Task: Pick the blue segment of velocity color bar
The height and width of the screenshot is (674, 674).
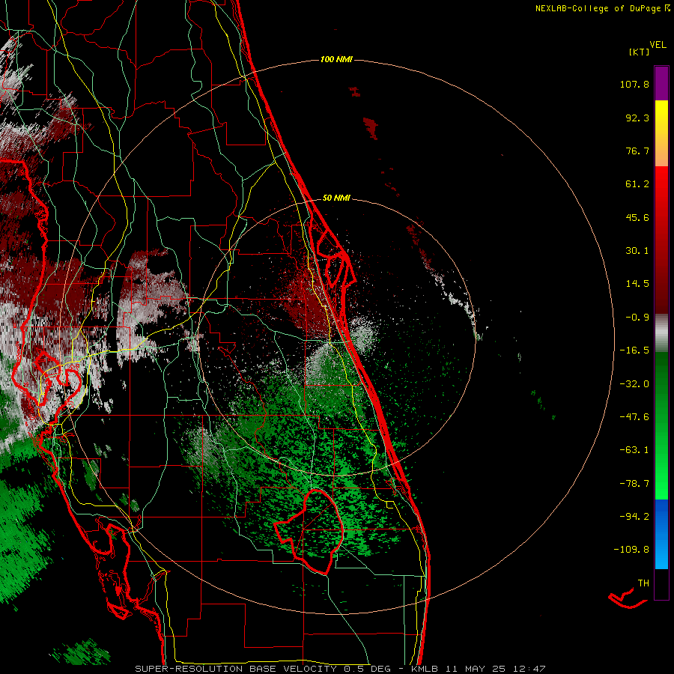Action: pos(661,534)
